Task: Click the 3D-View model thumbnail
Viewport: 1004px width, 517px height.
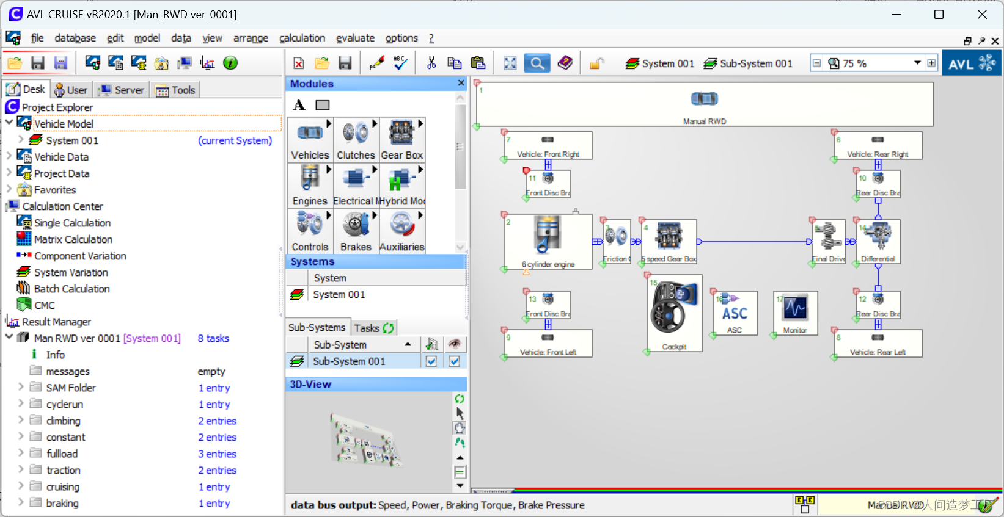Action: click(366, 441)
